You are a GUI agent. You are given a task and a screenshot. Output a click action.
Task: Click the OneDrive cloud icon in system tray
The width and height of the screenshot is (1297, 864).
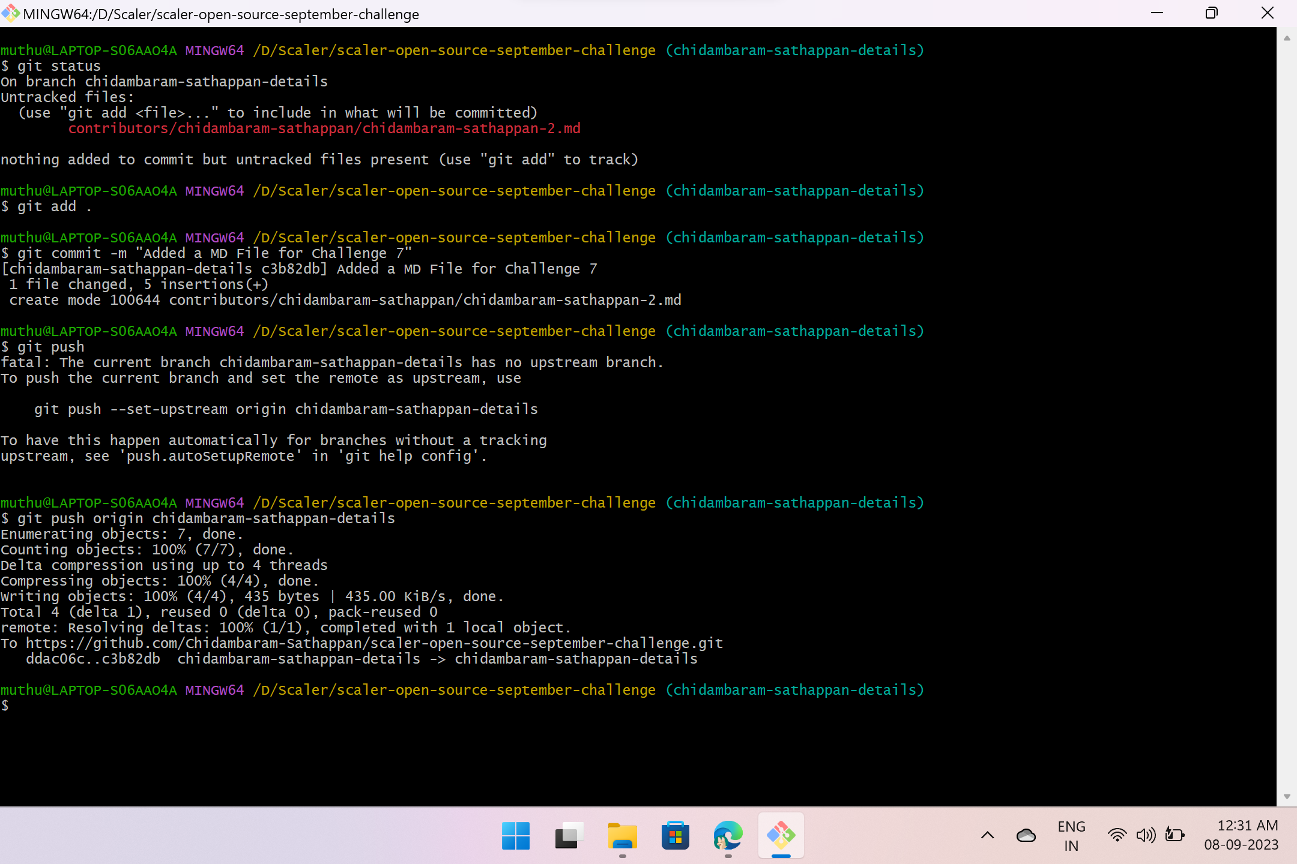tap(1027, 835)
